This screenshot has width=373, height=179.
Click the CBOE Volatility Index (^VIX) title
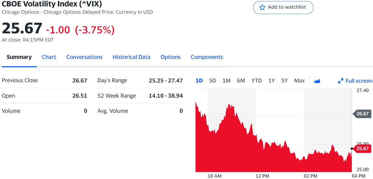click(x=52, y=4)
